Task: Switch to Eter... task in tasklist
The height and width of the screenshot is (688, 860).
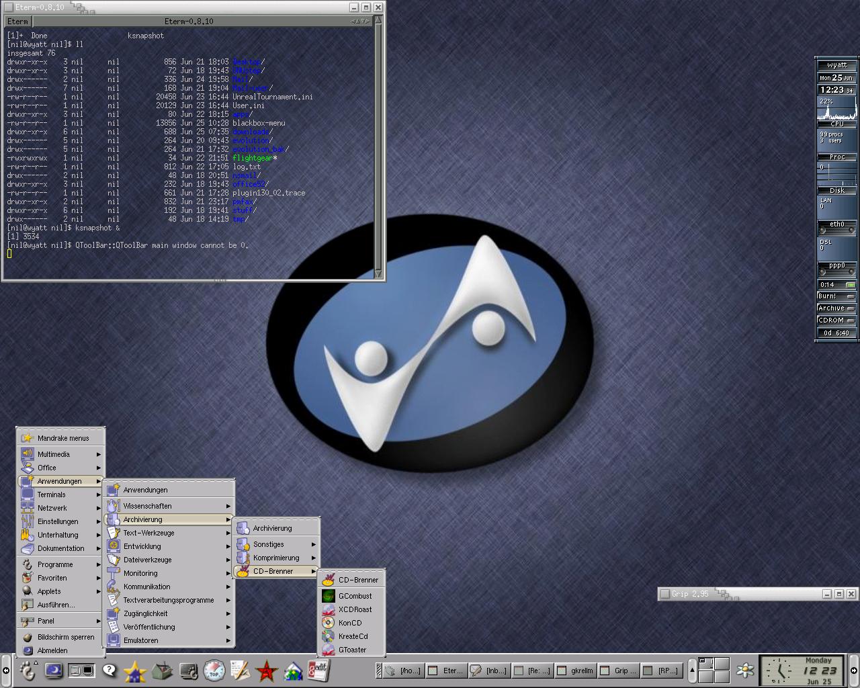Action: 446,671
